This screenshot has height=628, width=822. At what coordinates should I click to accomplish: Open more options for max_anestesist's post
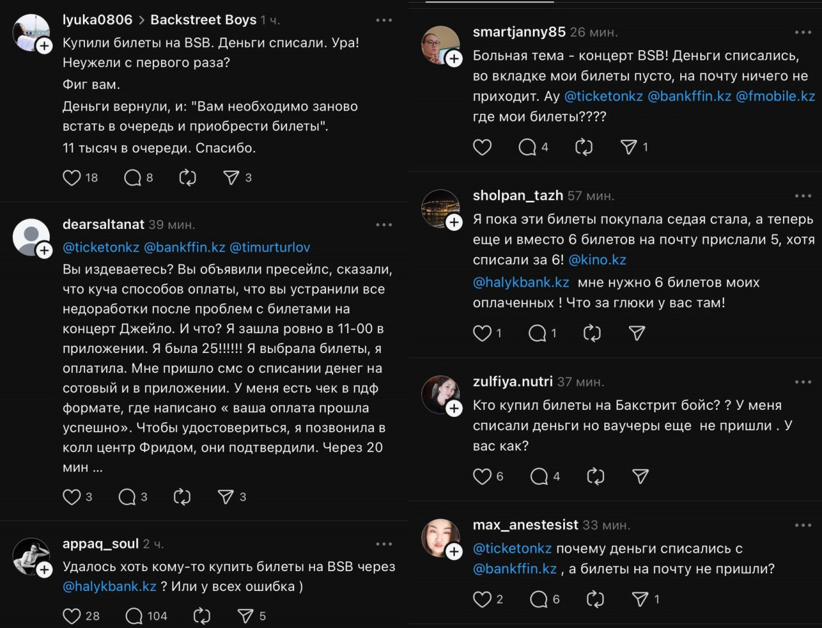803,525
